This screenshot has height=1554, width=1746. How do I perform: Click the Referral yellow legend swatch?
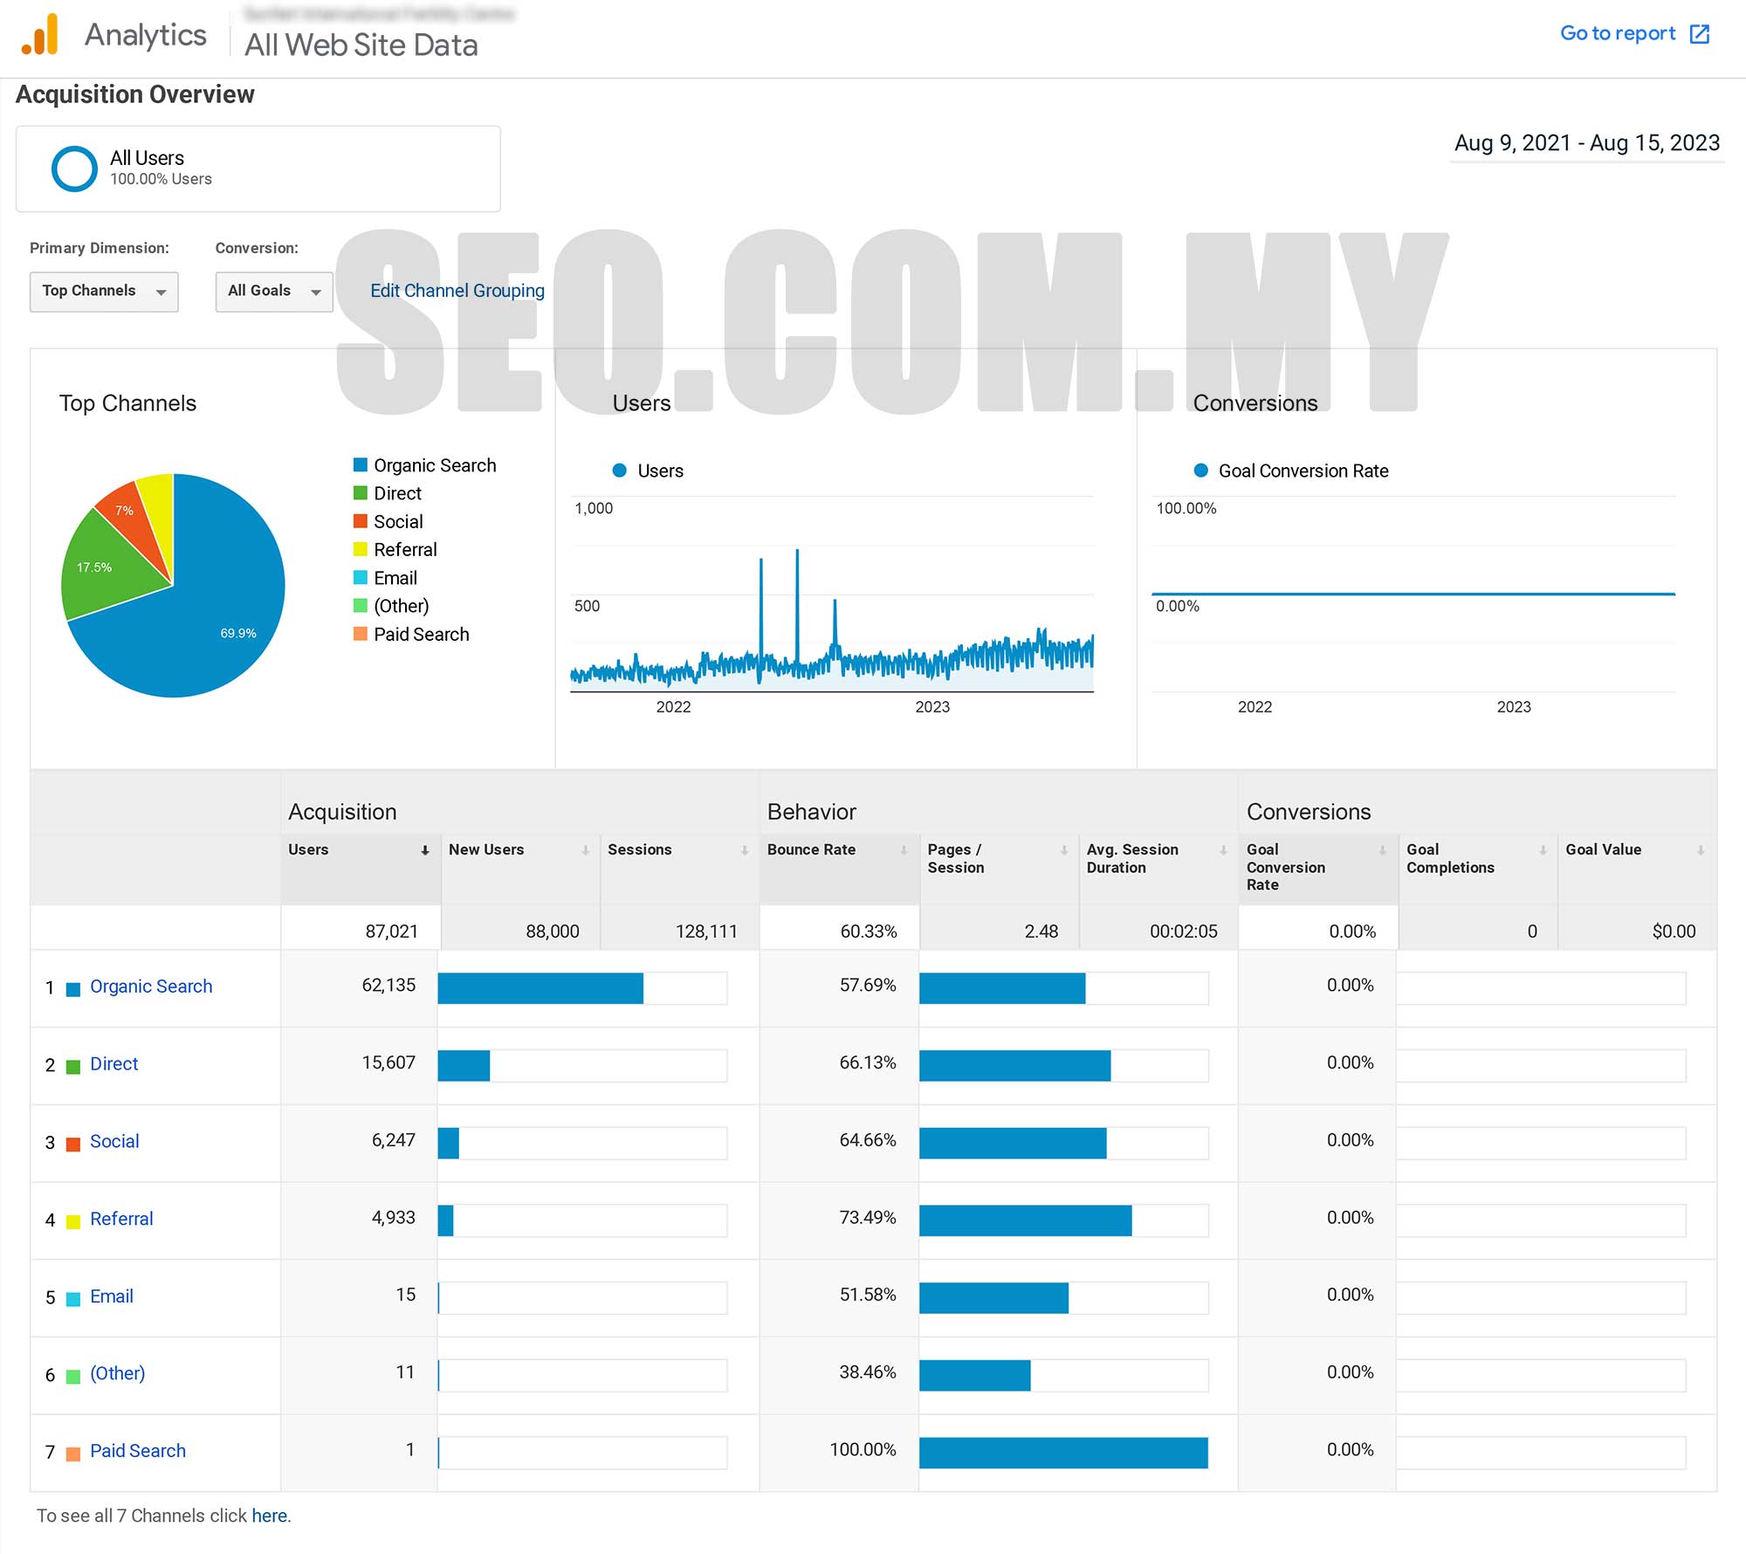click(x=360, y=548)
